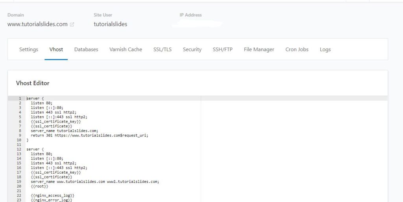This screenshot has height=202, width=403.
Task: Switch to the Settings tab
Action: click(28, 49)
